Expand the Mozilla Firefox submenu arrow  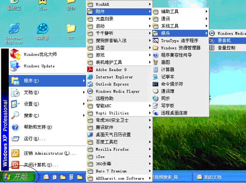pyautogui.click(x=150, y=149)
